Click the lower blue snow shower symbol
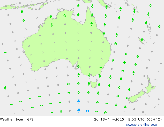This screenshot has height=127, width=164. [79, 110]
